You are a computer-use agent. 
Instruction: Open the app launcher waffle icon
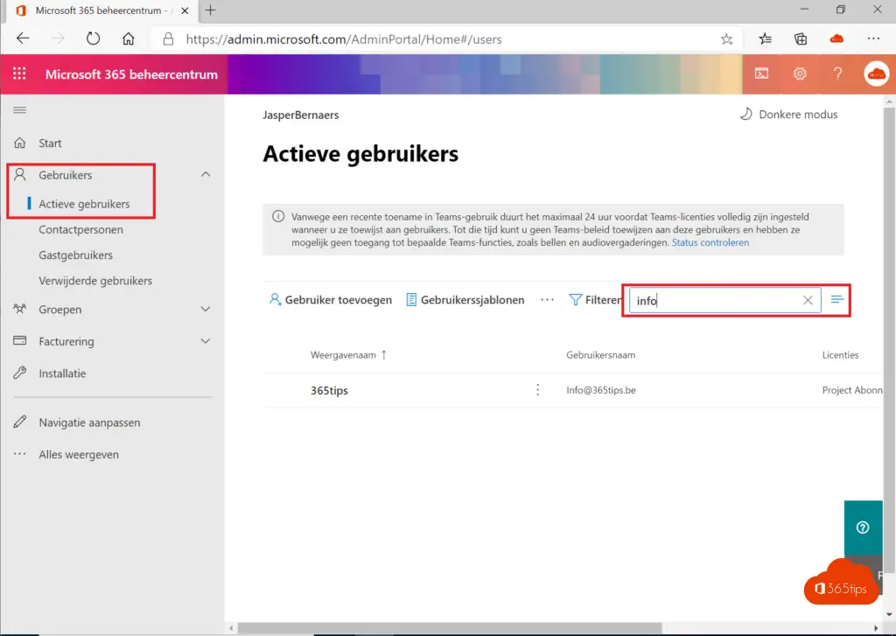pos(19,73)
